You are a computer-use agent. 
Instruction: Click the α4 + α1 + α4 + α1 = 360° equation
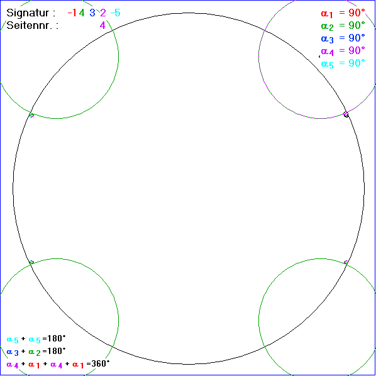click(58, 364)
